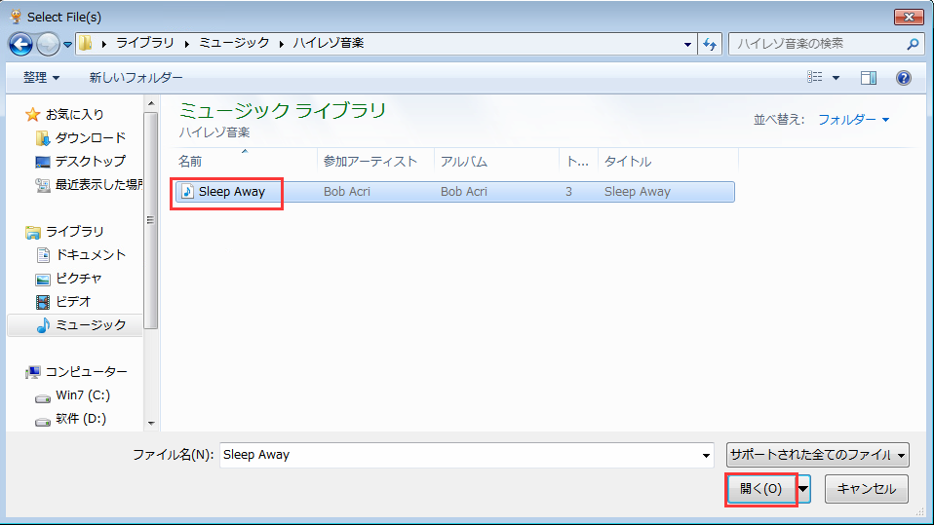The image size is (934, 525).
Task: Select Win7 (C:) drive
Action: pyautogui.click(x=82, y=394)
